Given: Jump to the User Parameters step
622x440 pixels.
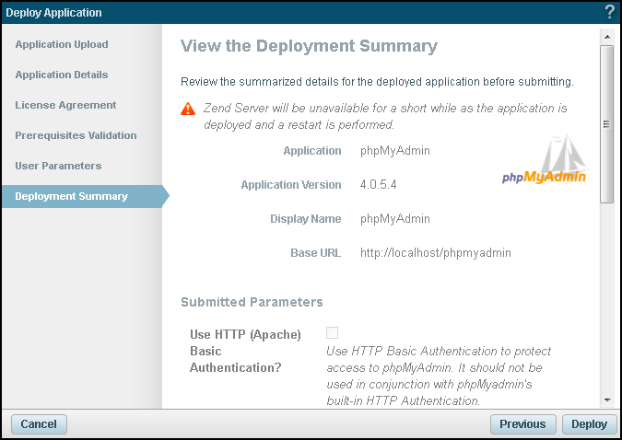Looking at the screenshot, I should click(58, 166).
